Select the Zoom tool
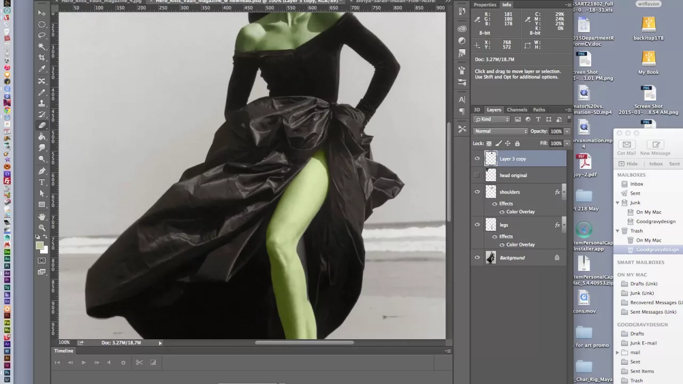The width and height of the screenshot is (683, 384). (x=42, y=228)
